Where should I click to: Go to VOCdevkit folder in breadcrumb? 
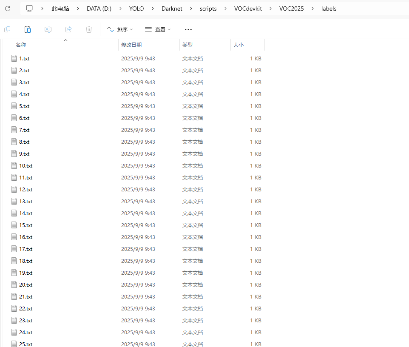coord(248,9)
